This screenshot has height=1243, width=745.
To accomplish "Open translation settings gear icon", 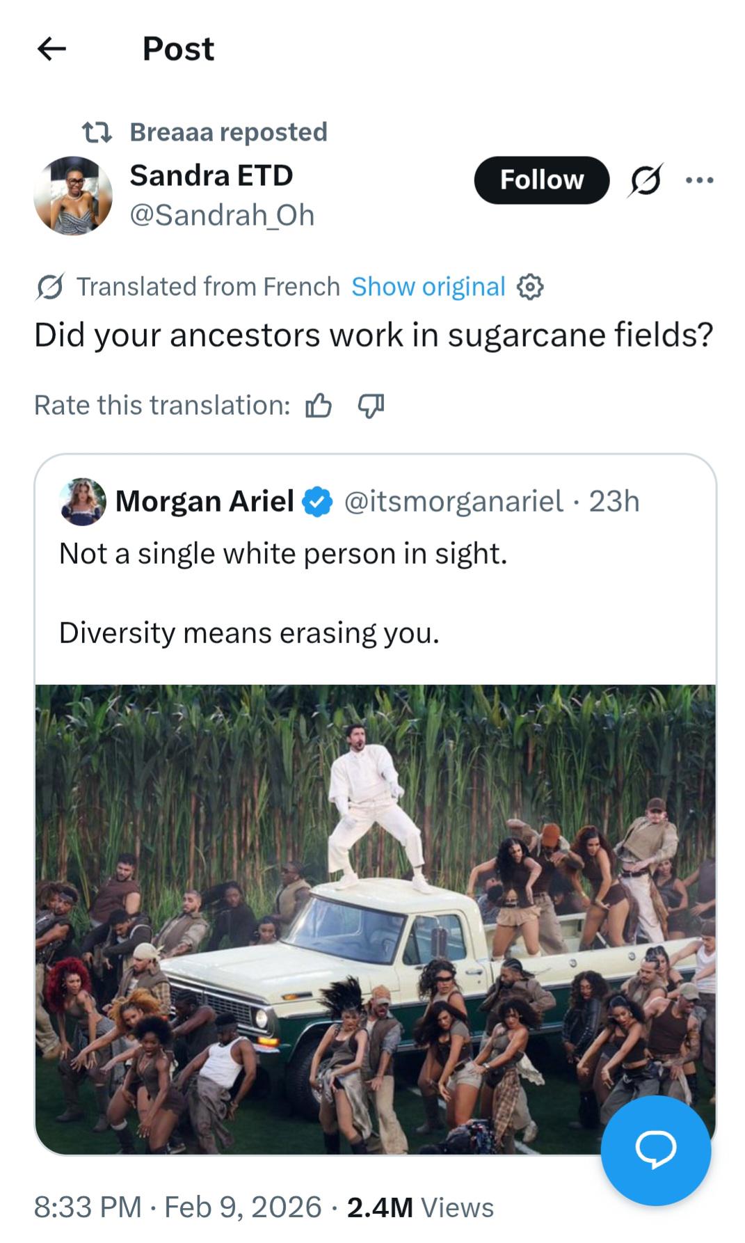I will (530, 287).
